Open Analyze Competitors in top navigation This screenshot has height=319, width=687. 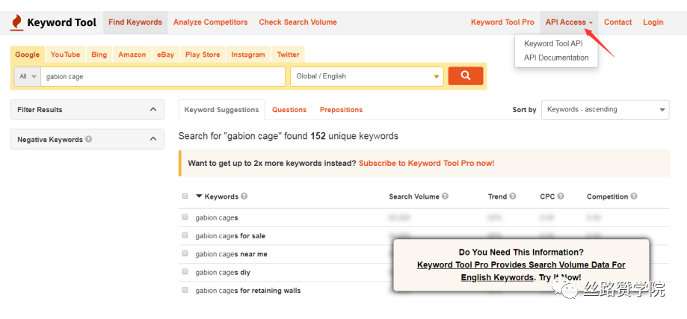210,22
